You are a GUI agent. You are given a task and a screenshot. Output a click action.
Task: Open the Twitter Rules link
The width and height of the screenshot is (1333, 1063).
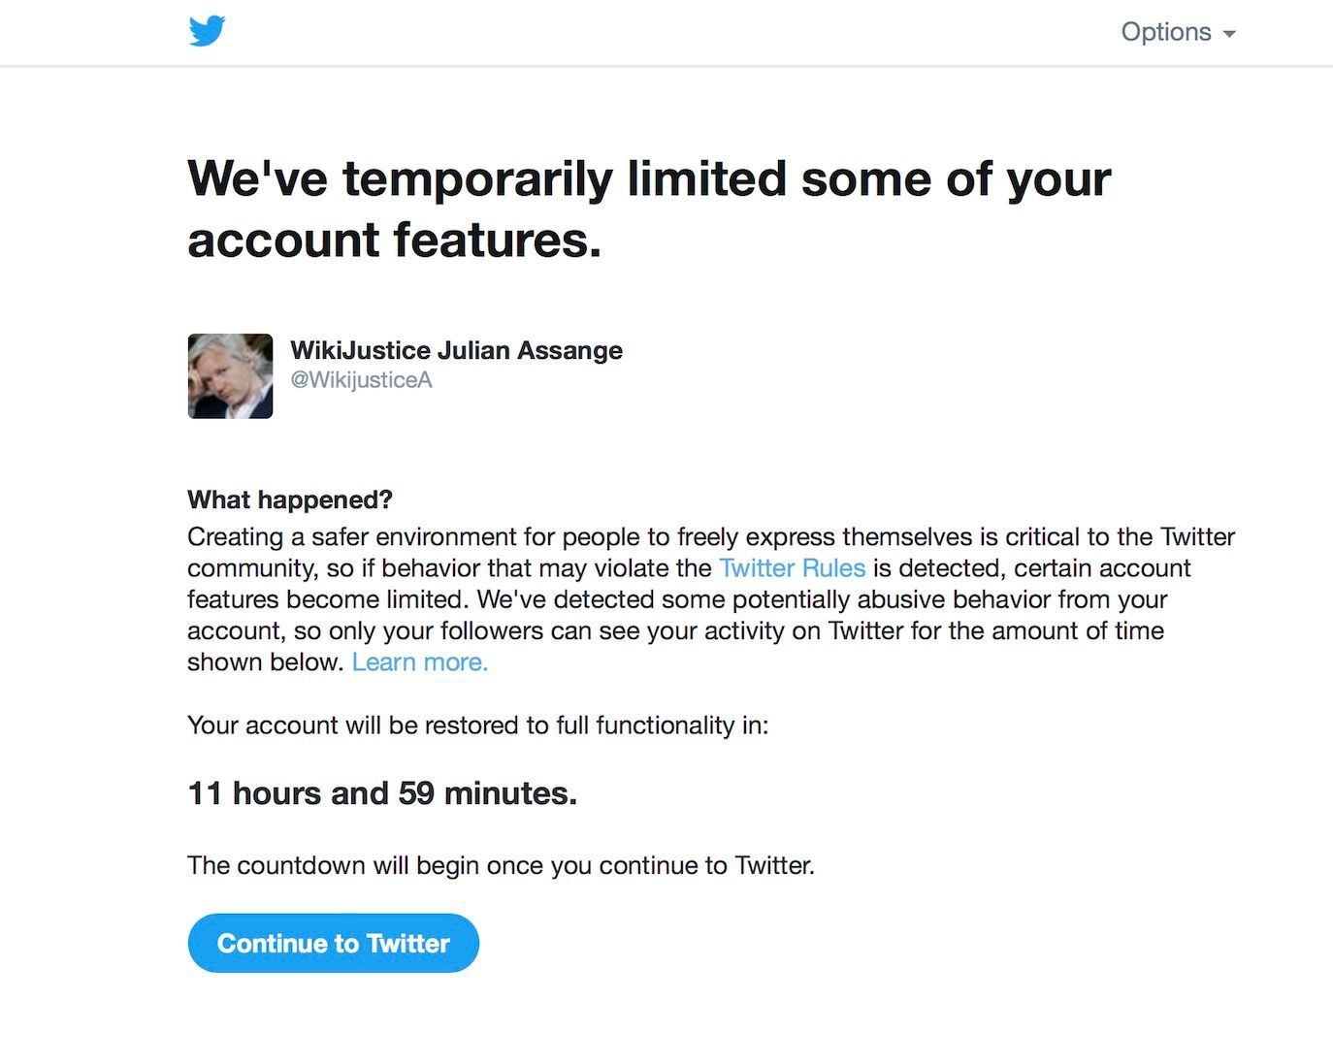click(792, 568)
